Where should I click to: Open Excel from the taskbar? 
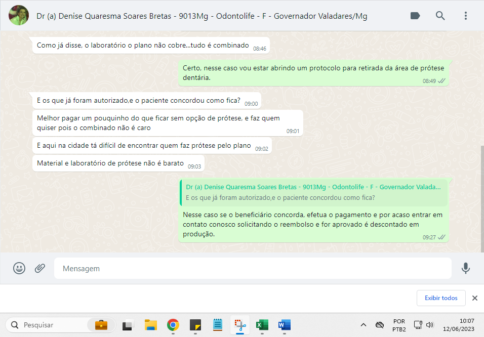pyautogui.click(x=262, y=325)
